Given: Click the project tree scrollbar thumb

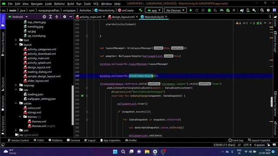Looking at the screenshot, I should pos(73,105).
